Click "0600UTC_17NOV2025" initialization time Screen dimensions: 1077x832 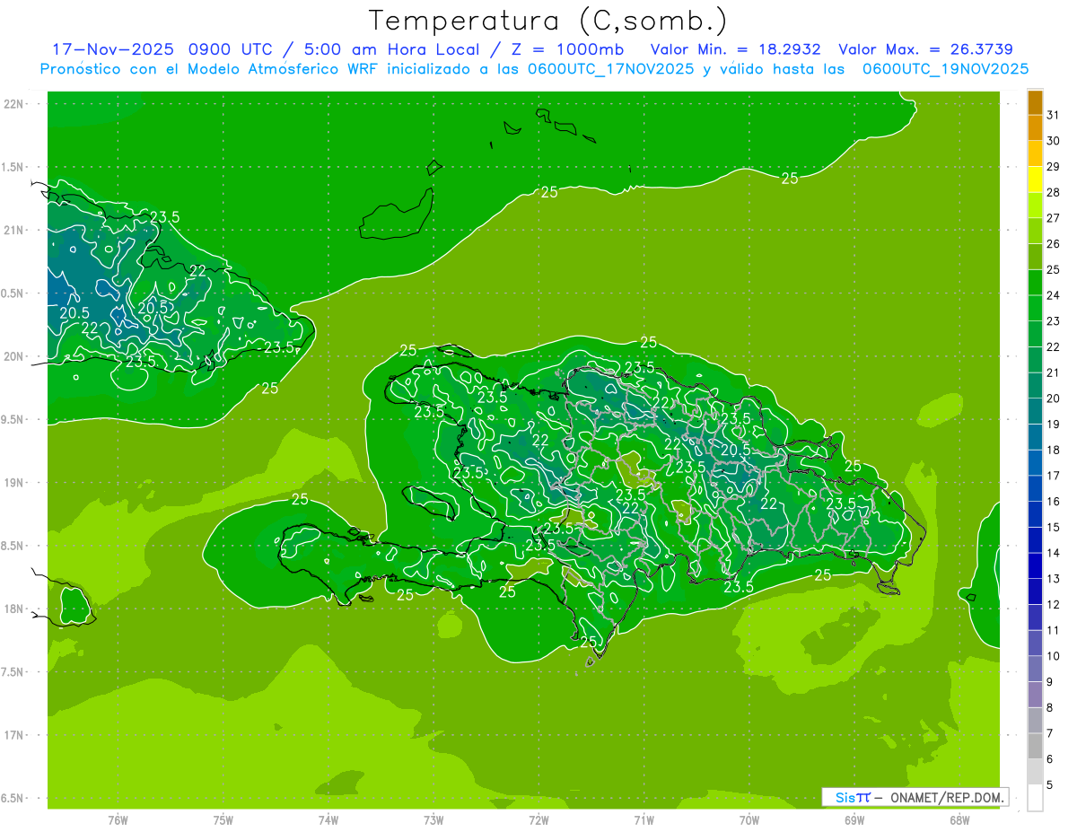point(610,69)
